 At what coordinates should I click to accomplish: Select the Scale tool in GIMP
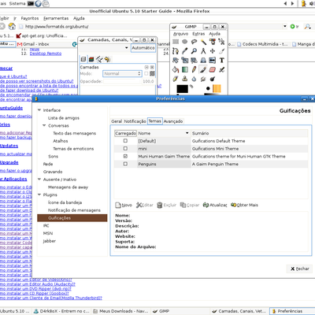[x=185, y=61]
